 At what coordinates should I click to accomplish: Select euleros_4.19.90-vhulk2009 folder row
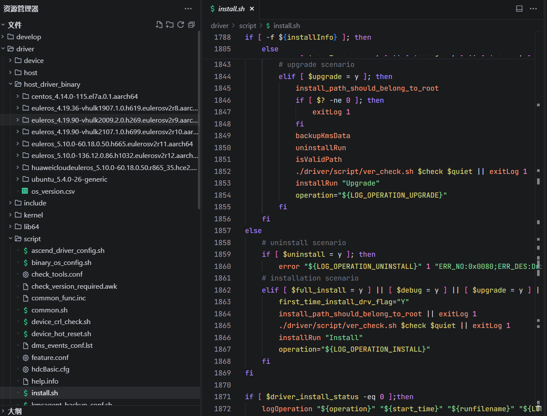click(x=100, y=120)
